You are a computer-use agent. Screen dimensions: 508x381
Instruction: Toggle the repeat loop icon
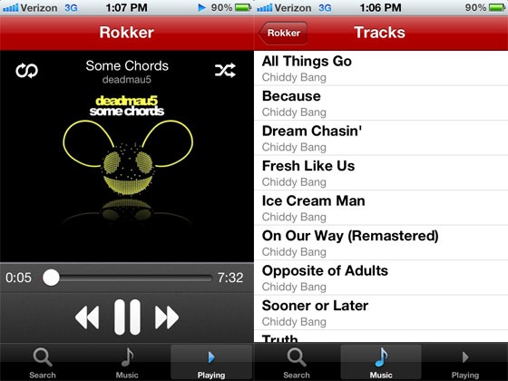(x=26, y=71)
